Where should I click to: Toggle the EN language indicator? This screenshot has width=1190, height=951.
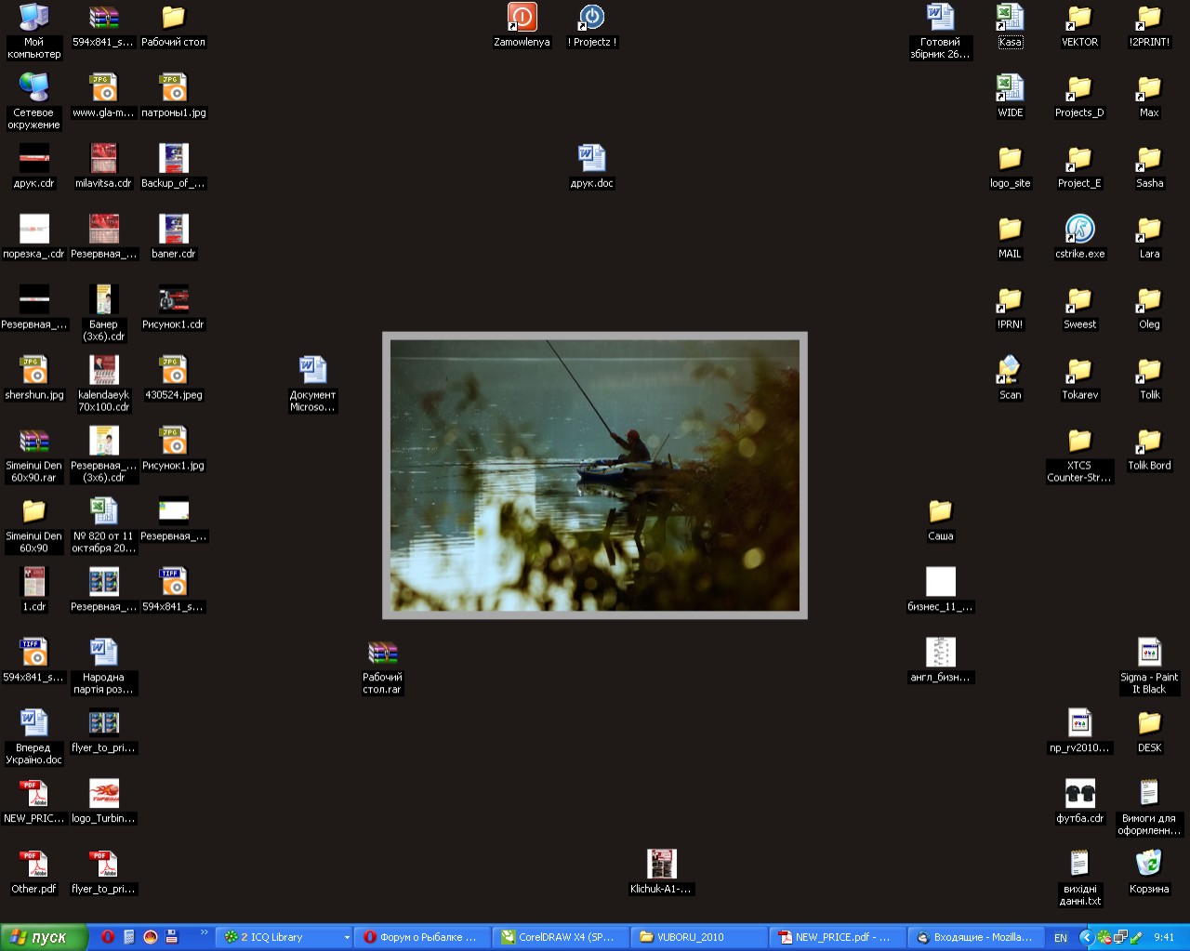1061,938
